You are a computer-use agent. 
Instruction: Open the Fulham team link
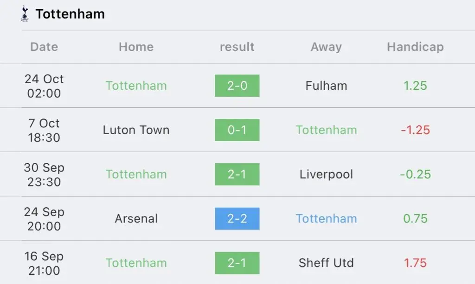pyautogui.click(x=326, y=86)
